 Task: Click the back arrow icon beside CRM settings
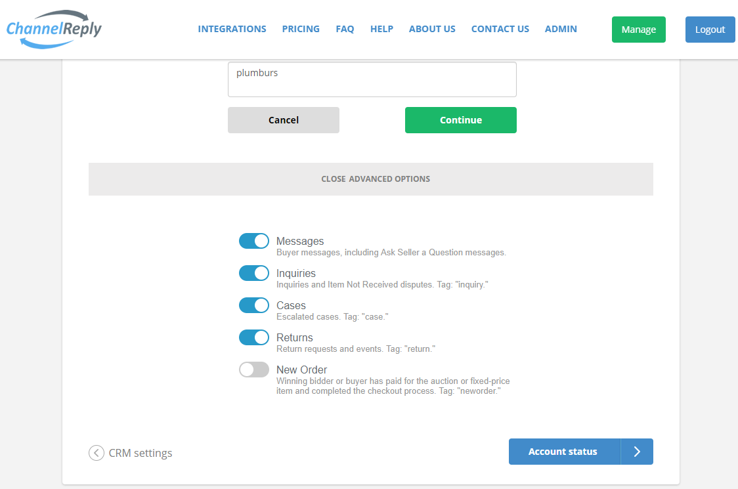(97, 453)
